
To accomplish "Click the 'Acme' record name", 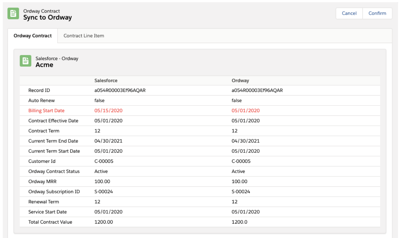I will click(x=44, y=65).
